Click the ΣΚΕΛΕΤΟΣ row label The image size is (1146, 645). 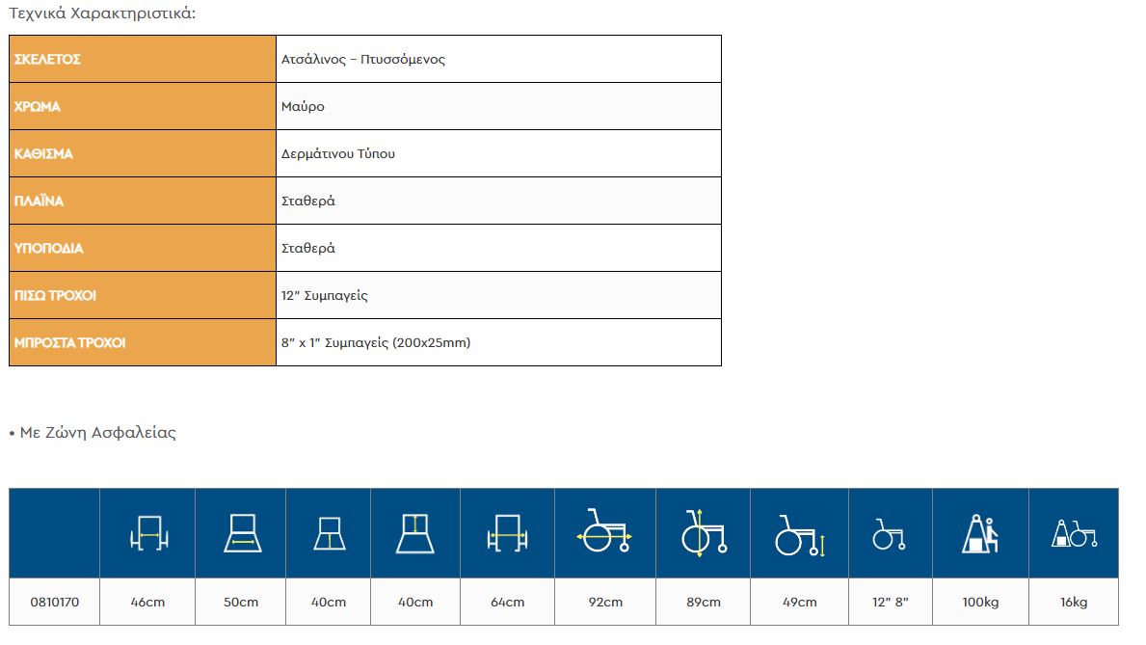pyautogui.click(x=47, y=59)
